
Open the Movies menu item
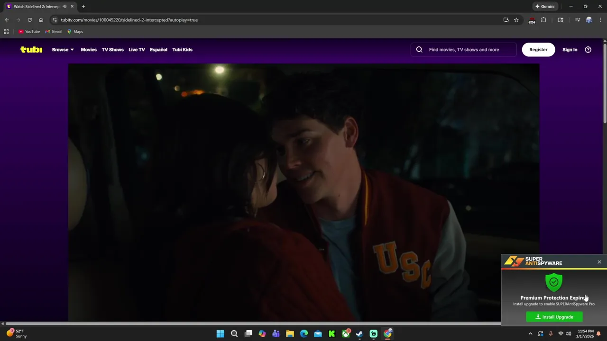click(x=89, y=50)
